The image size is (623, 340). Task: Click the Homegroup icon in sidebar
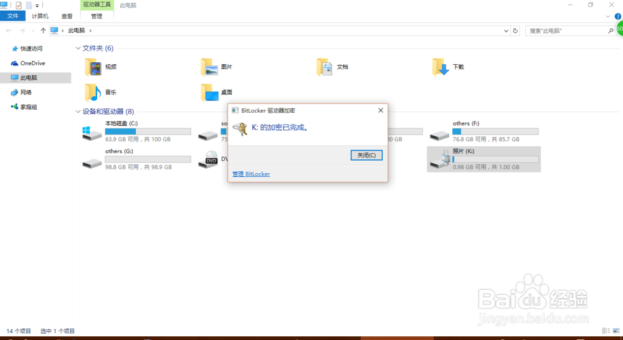pos(15,106)
